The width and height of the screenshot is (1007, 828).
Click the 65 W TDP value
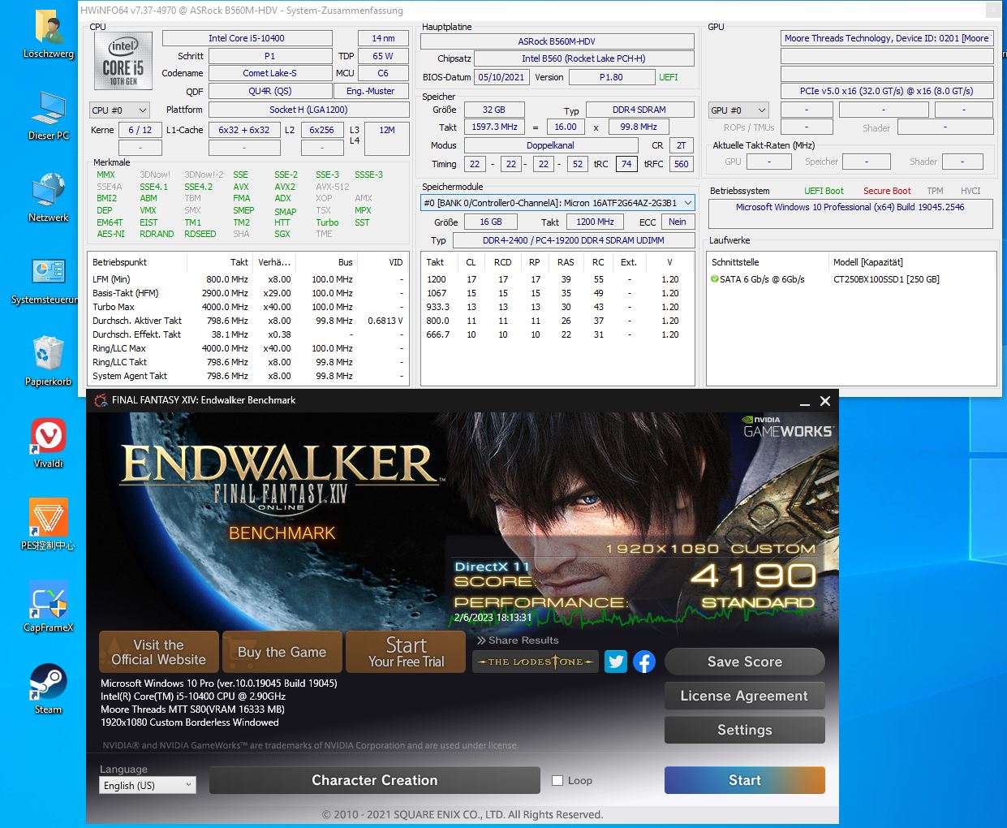(x=383, y=56)
